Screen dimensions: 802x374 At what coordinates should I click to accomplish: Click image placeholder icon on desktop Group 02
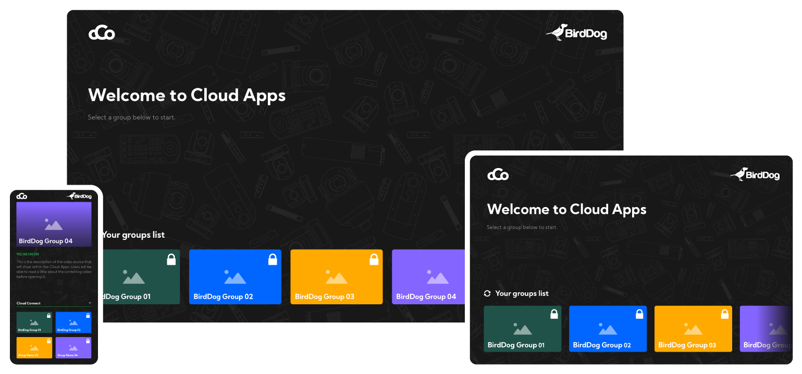point(235,277)
